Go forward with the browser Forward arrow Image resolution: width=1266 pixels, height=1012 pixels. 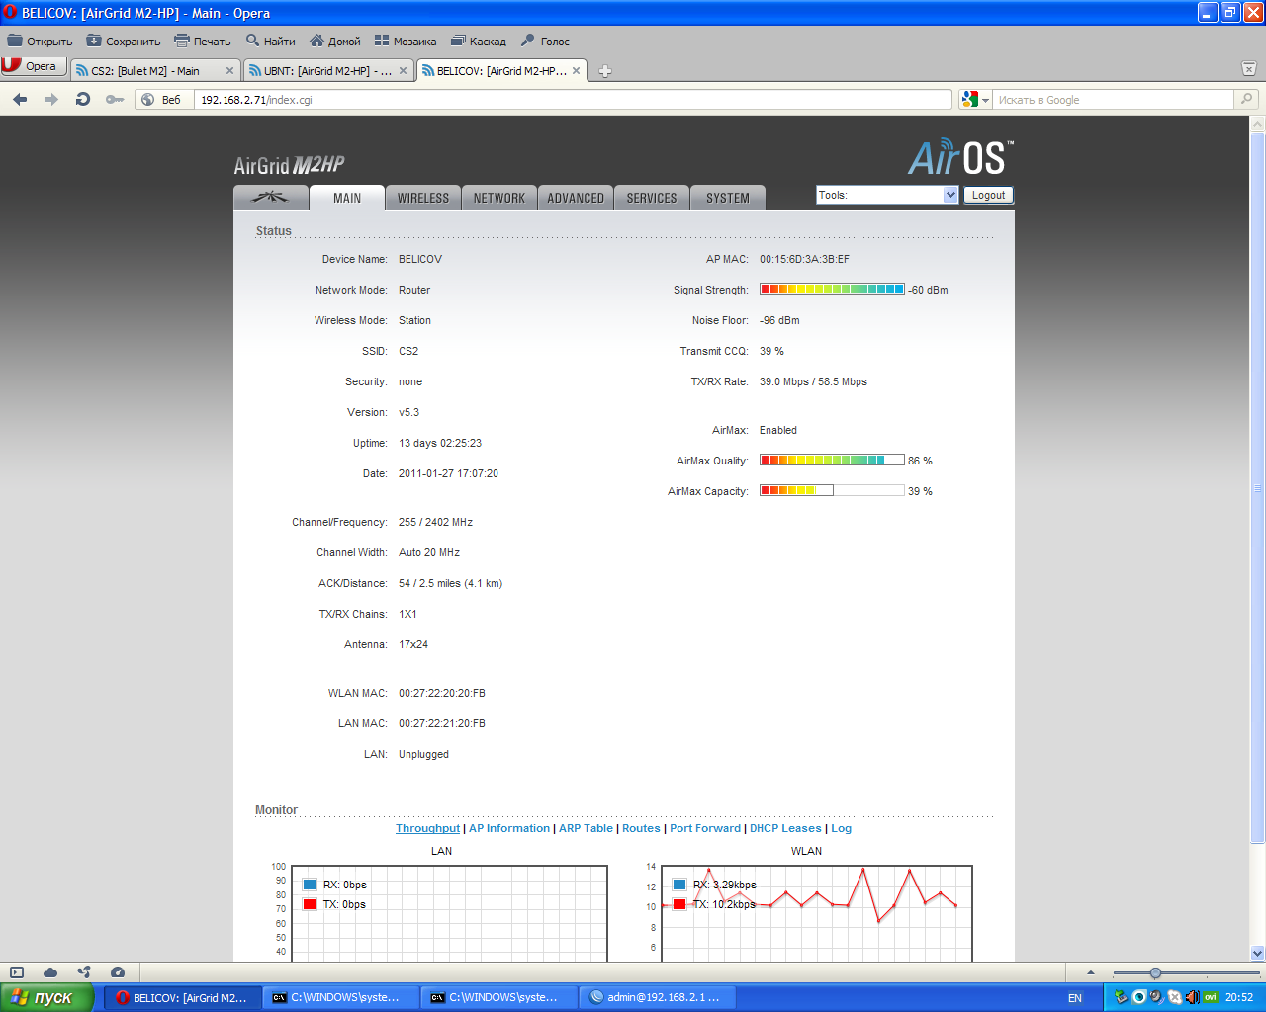coord(51,99)
